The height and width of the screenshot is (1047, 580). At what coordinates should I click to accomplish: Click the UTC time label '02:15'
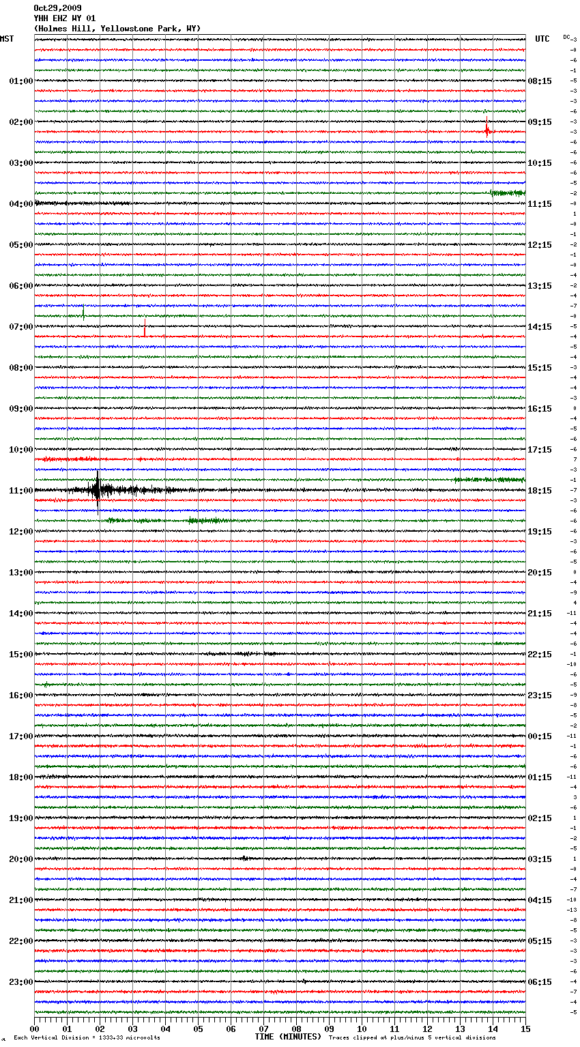[540, 818]
